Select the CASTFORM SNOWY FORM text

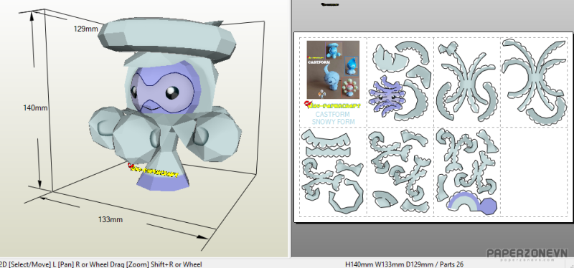point(333,118)
